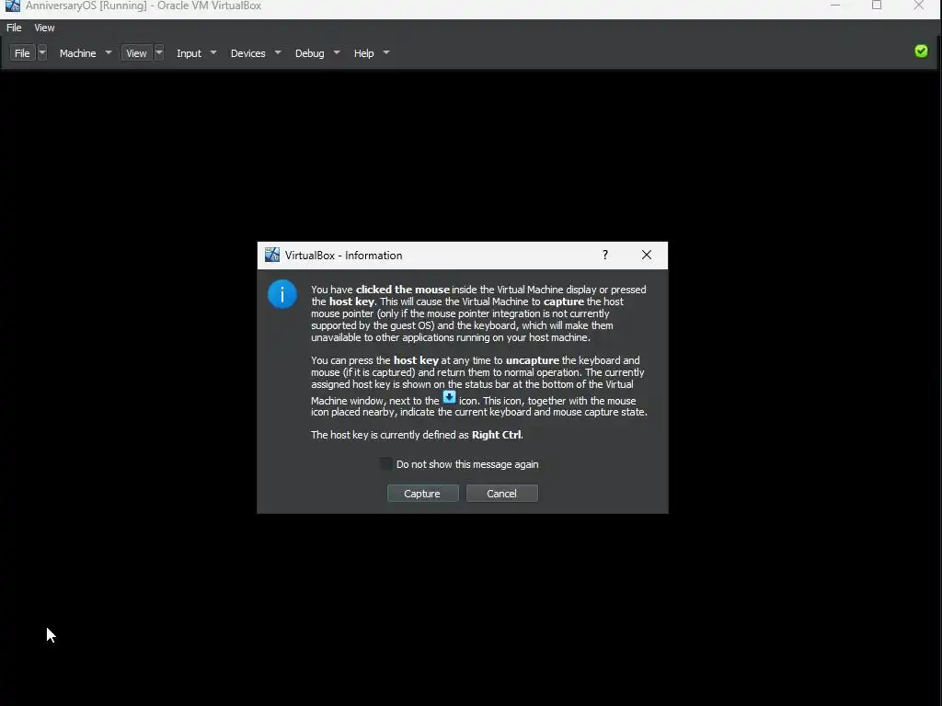Expand the Devices dropdown arrow

(278, 52)
